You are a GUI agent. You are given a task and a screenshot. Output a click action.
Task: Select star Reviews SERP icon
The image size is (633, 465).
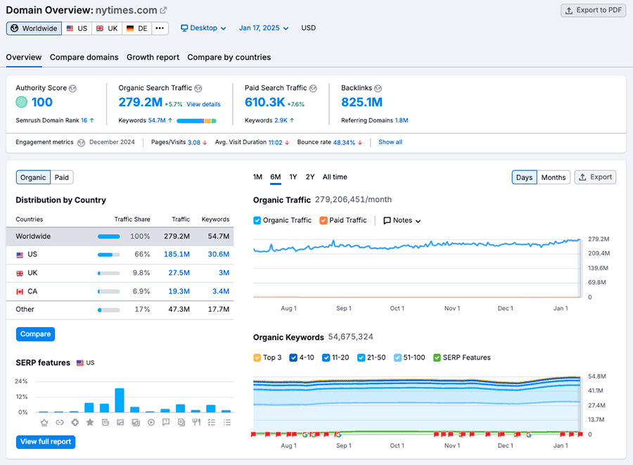pyautogui.click(x=90, y=422)
